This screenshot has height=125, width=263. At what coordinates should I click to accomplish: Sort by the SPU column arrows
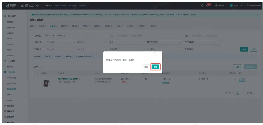[x=99, y=73]
